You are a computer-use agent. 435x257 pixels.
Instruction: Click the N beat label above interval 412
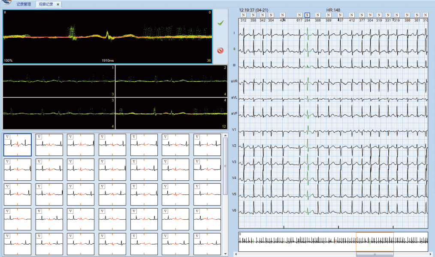pos(351,15)
